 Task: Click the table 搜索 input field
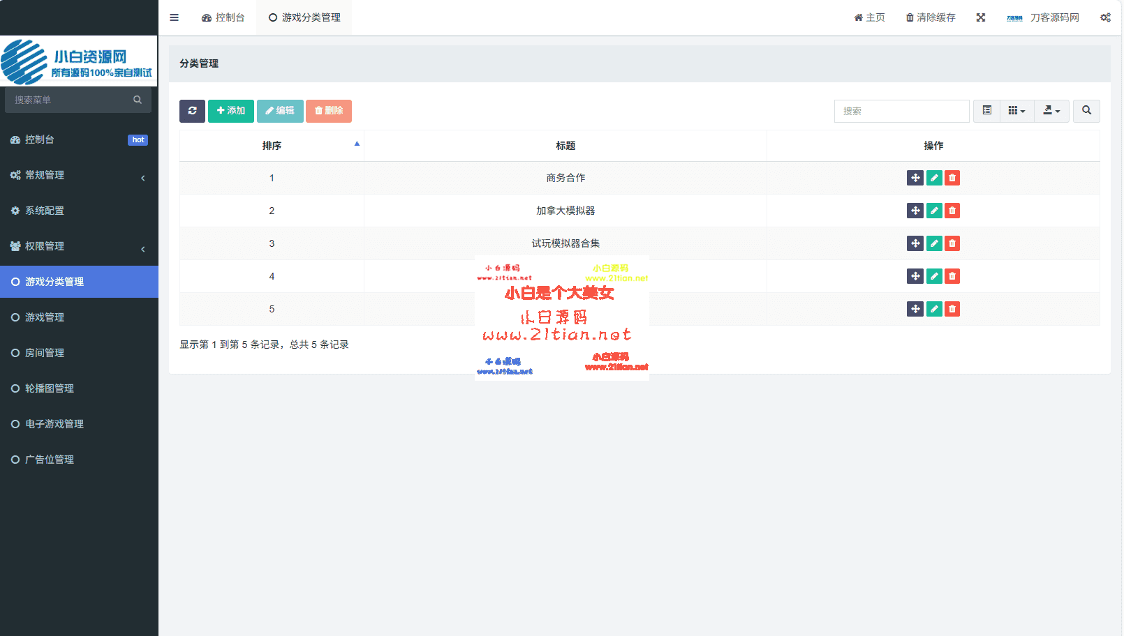901,111
